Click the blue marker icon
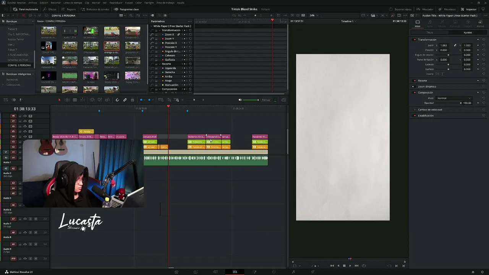The image size is (489, 275). coord(149,100)
